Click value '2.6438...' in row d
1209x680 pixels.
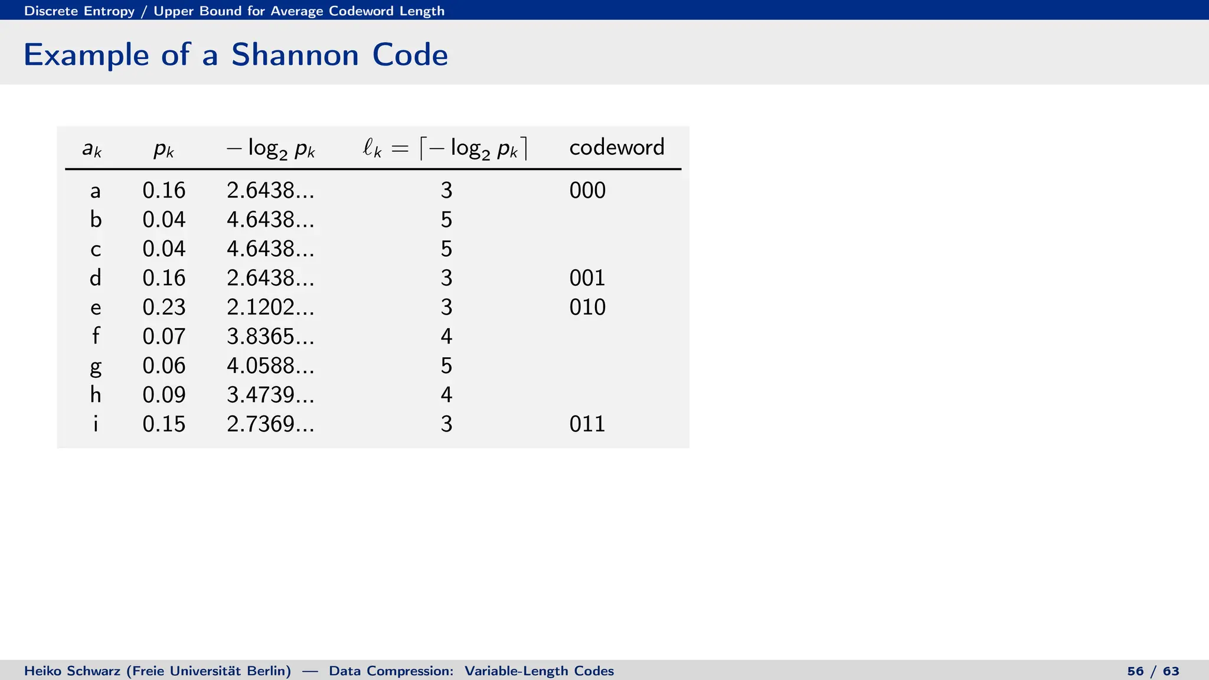271,277
